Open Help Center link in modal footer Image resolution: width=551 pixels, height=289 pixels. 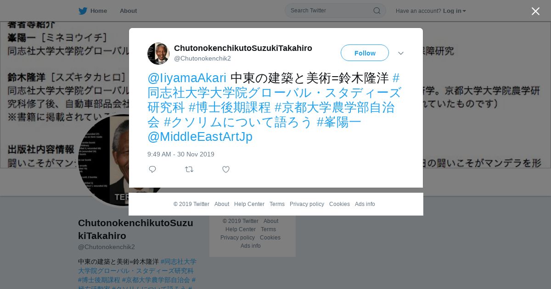pyautogui.click(x=249, y=204)
